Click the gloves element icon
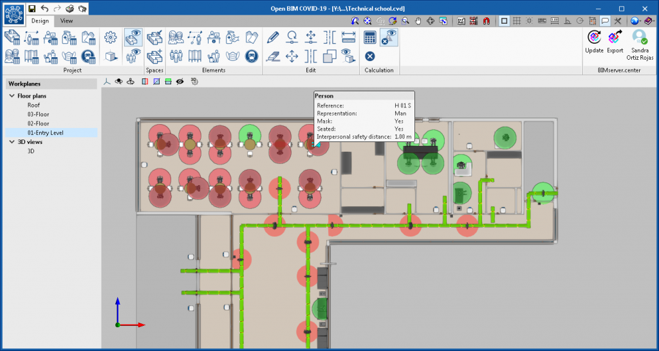The width and height of the screenshot is (659, 351). [252, 37]
